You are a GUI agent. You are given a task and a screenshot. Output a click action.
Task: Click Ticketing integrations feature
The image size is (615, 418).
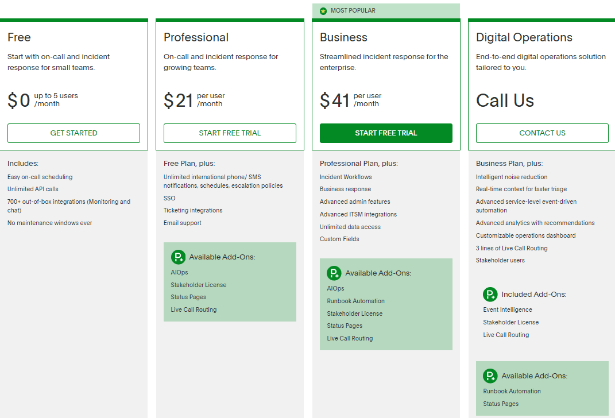pos(193,211)
